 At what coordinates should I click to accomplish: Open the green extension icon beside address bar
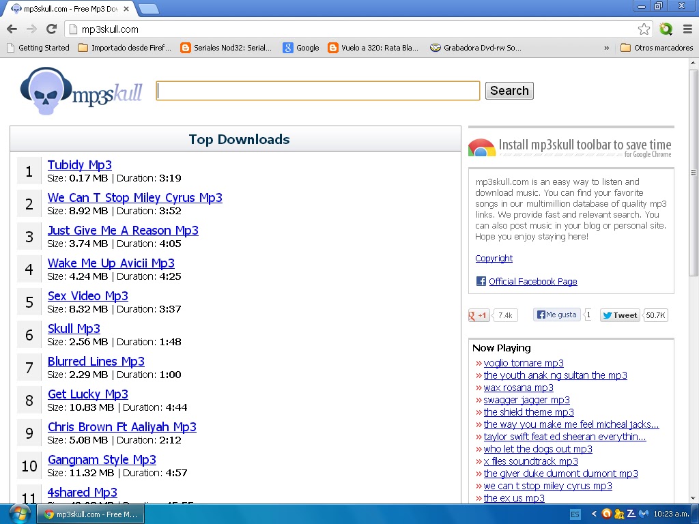click(x=666, y=29)
